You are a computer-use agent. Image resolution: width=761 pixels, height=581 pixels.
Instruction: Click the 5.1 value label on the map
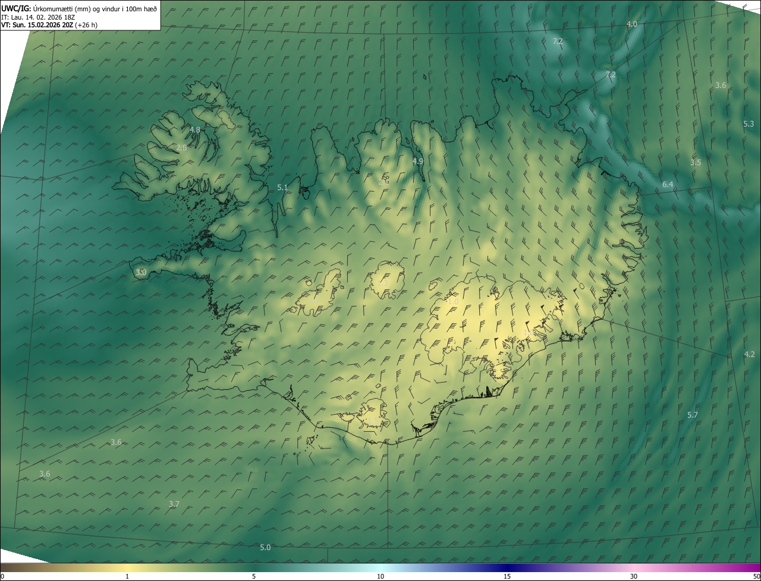coord(282,188)
